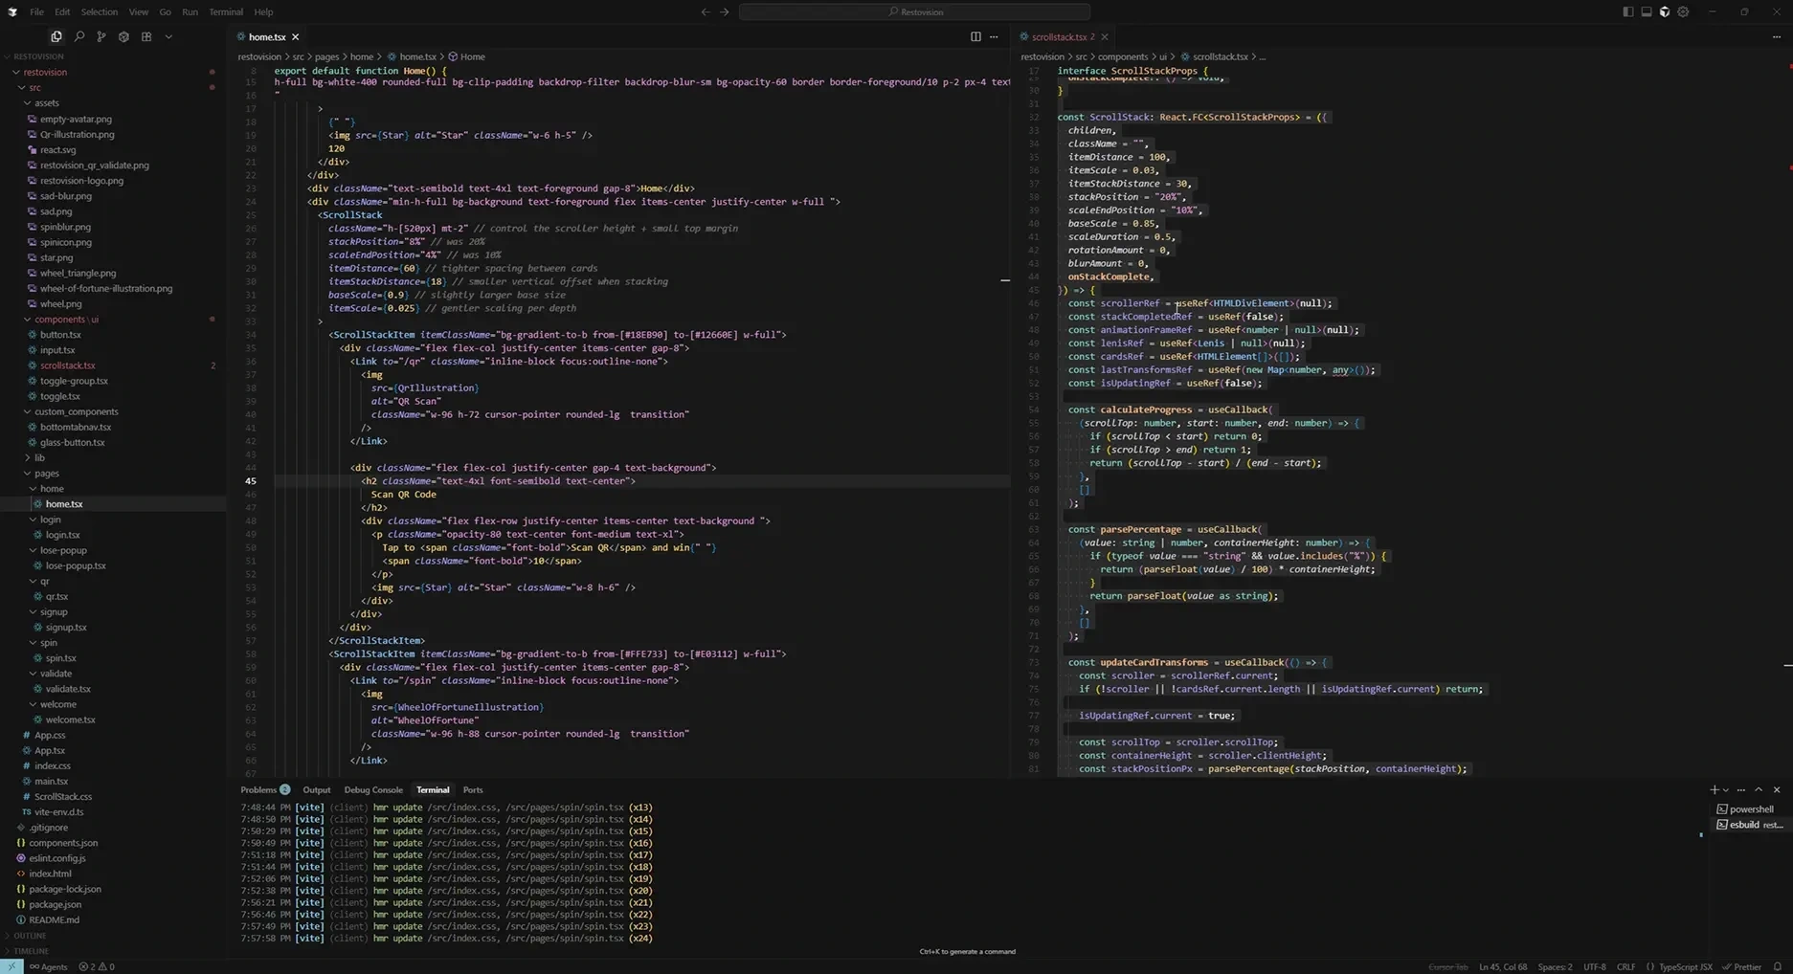Toggle the AI chat pane
Image resolution: width=1793 pixels, height=974 pixels.
(x=1665, y=11)
